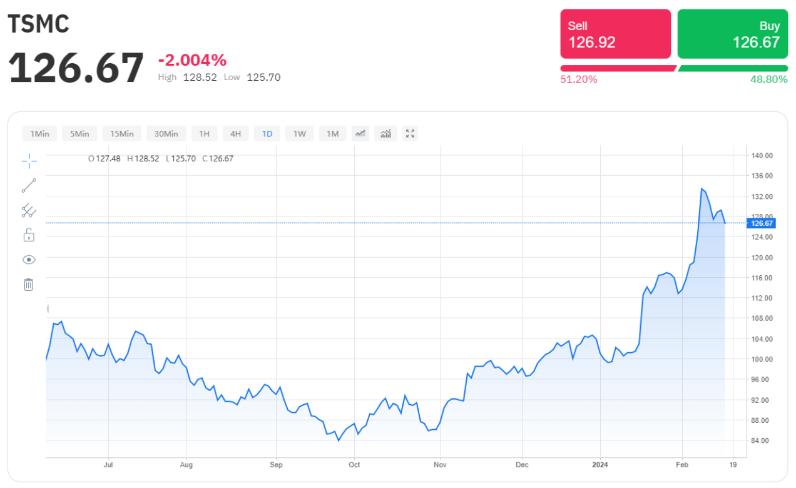This screenshot has height=488, width=796.
Task: Set chart to 30Min interval
Action: (x=166, y=134)
